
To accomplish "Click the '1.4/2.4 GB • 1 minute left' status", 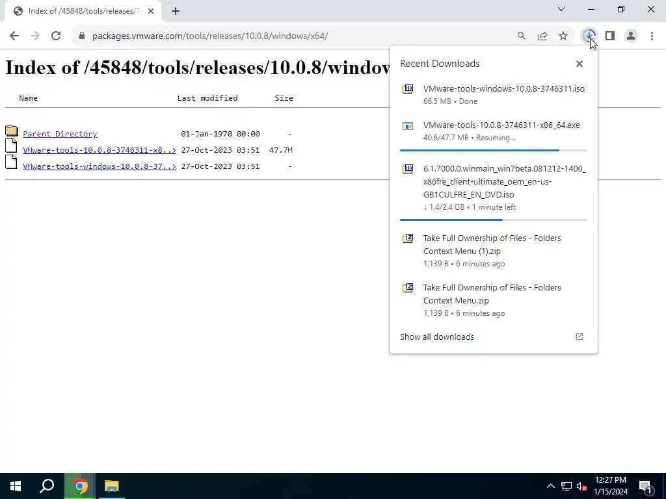I will point(470,207).
